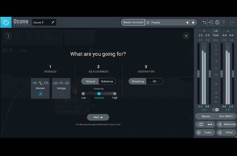Toggle power icon next to Codec
This screenshot has width=237, height=156.
pos(199,132)
